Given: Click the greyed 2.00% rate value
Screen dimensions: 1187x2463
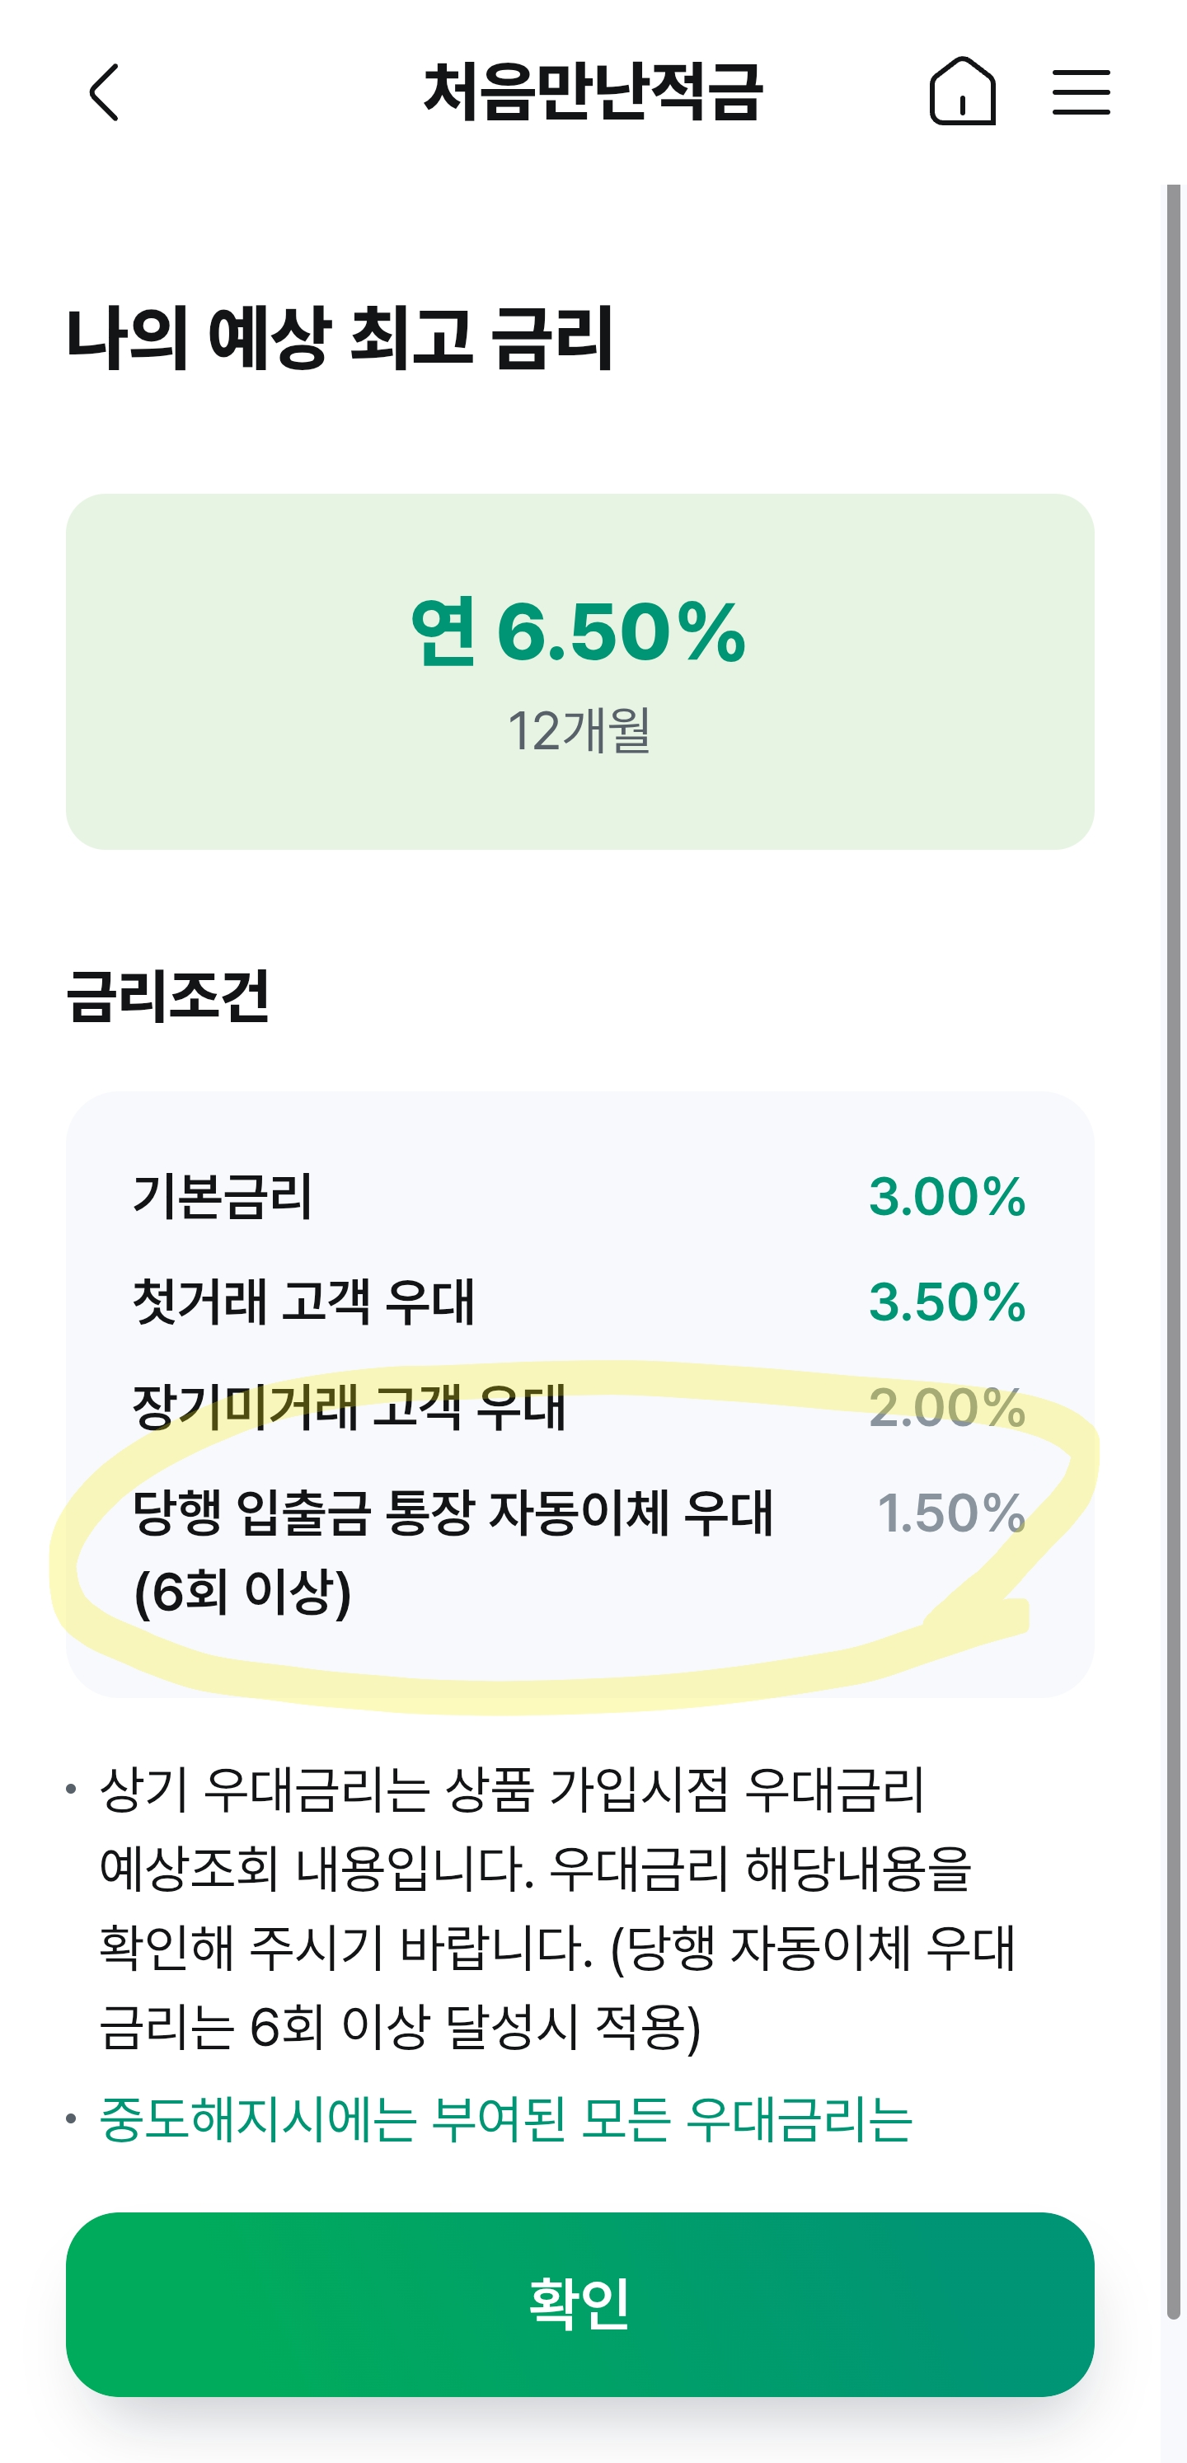Looking at the screenshot, I should [947, 1407].
